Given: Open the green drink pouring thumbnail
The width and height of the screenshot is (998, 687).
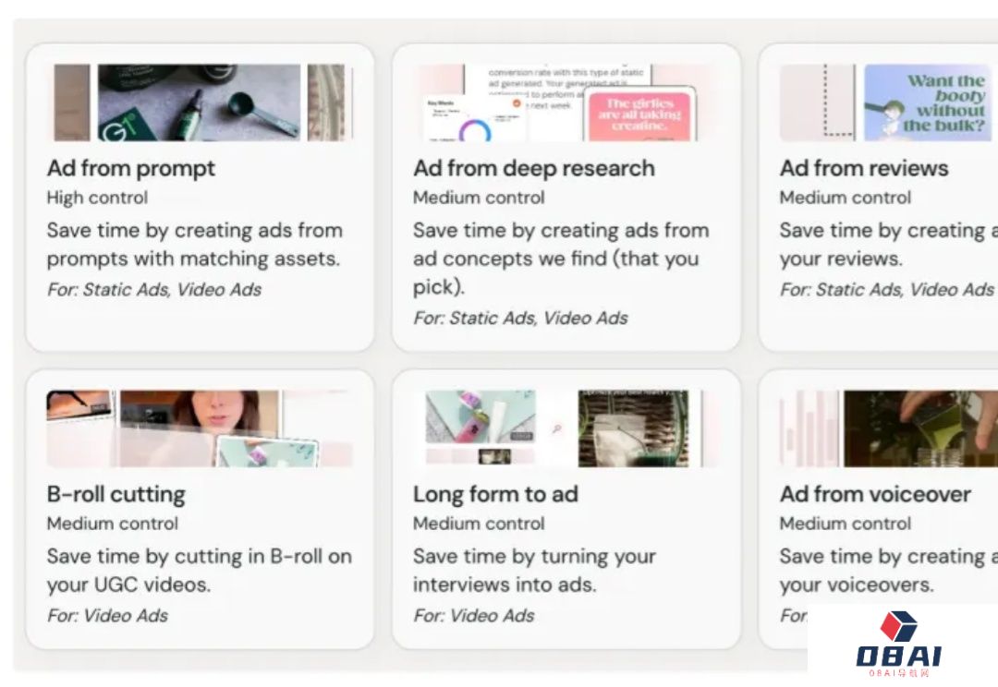Looking at the screenshot, I should point(920,428).
